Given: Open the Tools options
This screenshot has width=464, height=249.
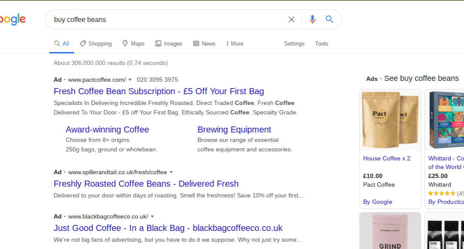Looking at the screenshot, I should point(321,43).
